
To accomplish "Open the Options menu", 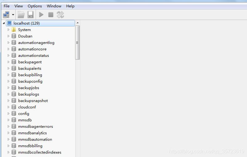I will click(35, 6).
